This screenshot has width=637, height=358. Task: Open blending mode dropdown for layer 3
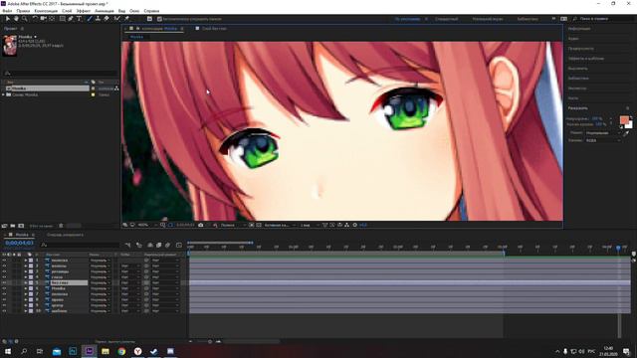click(100, 271)
